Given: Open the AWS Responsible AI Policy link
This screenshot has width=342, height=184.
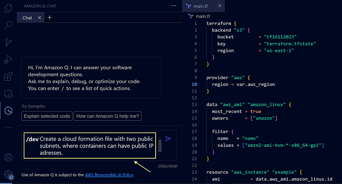Looking at the screenshot, I should tap(109, 175).
